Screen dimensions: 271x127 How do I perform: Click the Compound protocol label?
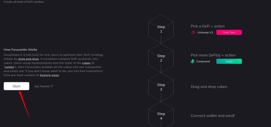(x=203, y=61)
